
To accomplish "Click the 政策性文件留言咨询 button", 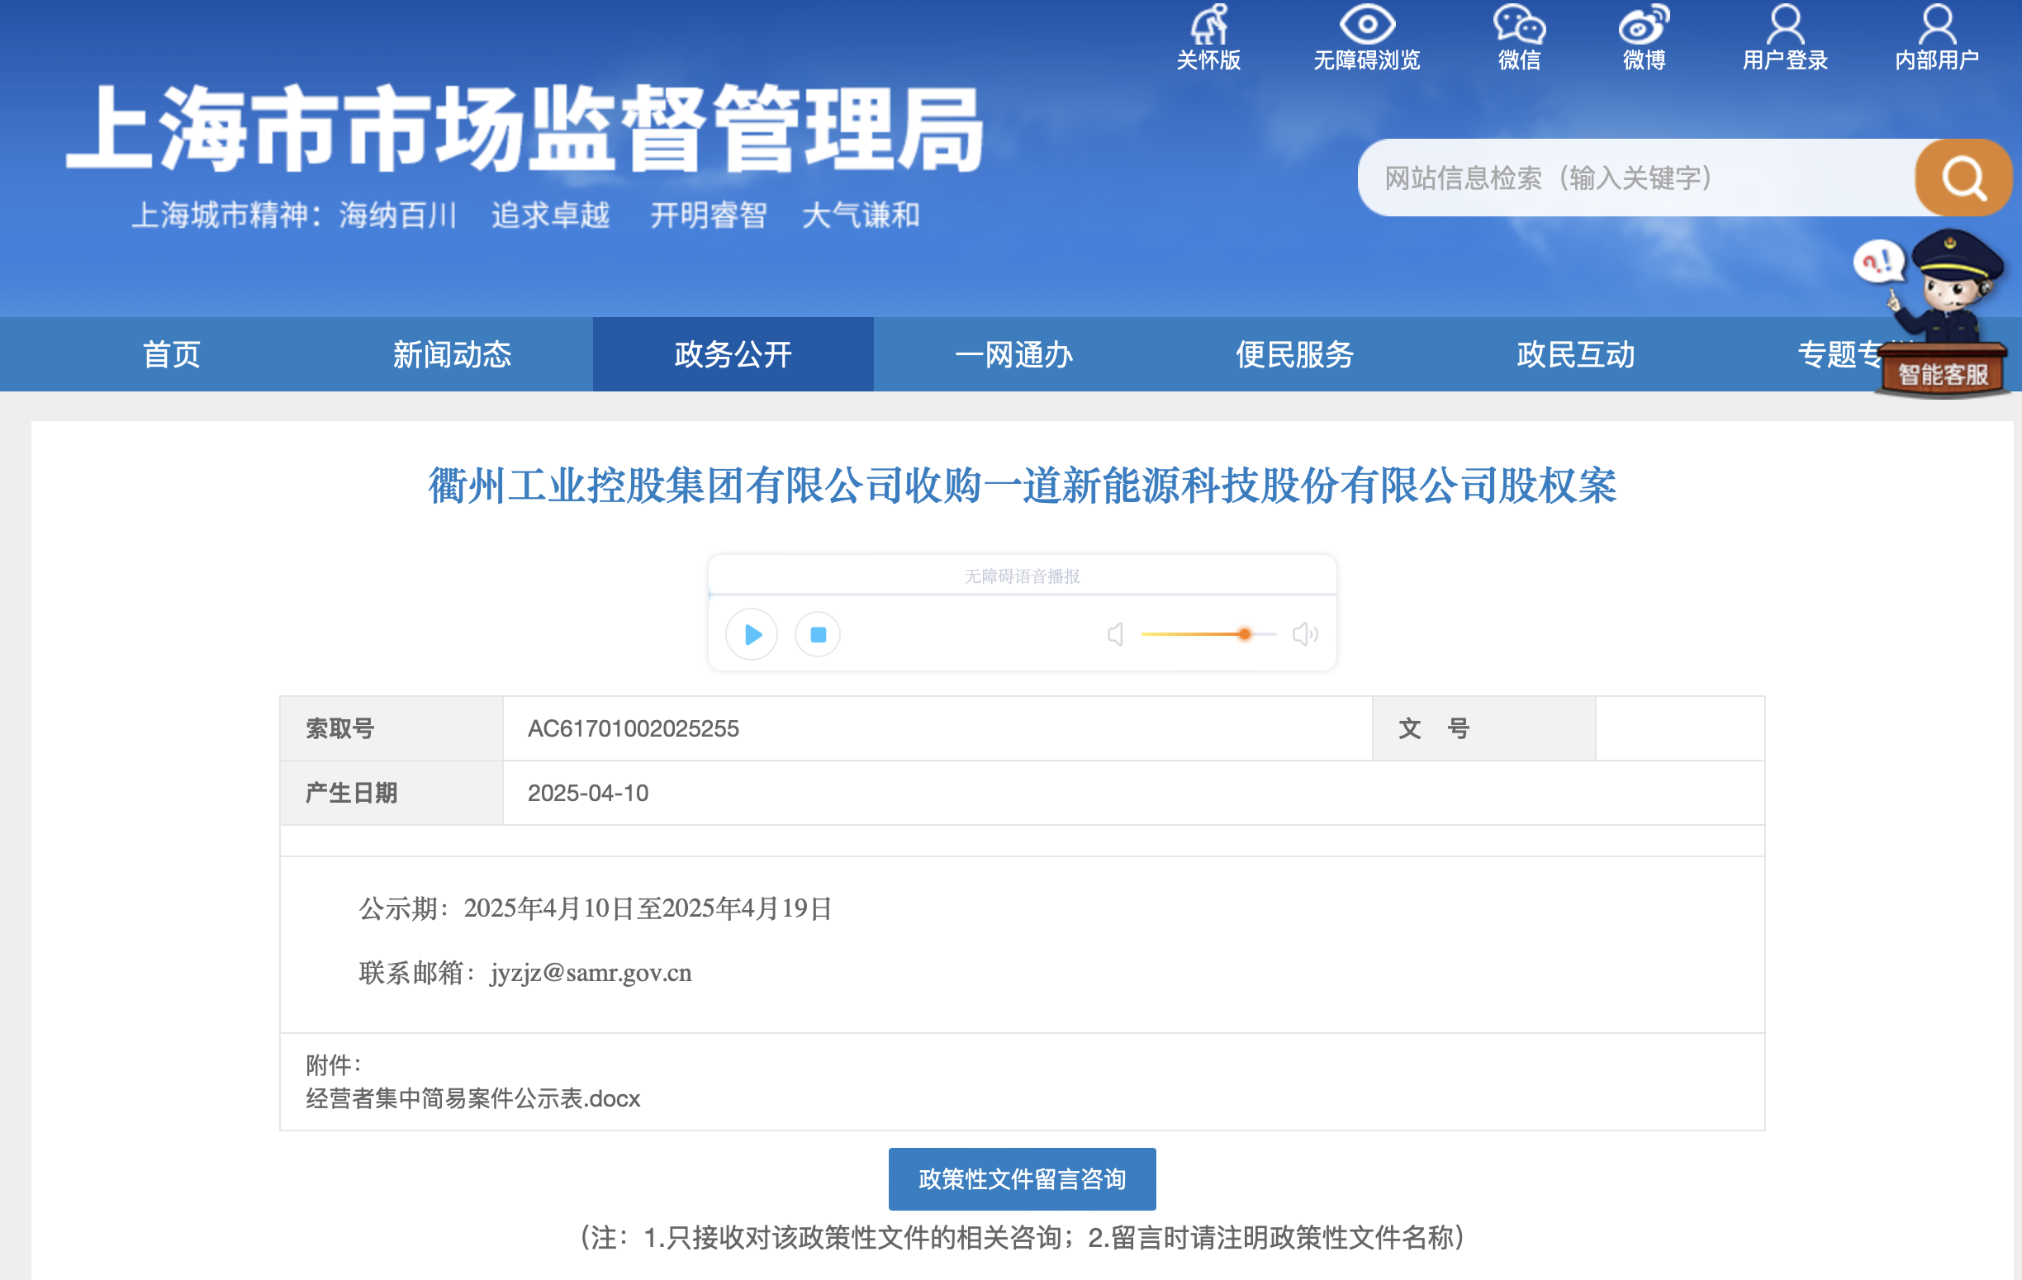I will (x=1022, y=1178).
